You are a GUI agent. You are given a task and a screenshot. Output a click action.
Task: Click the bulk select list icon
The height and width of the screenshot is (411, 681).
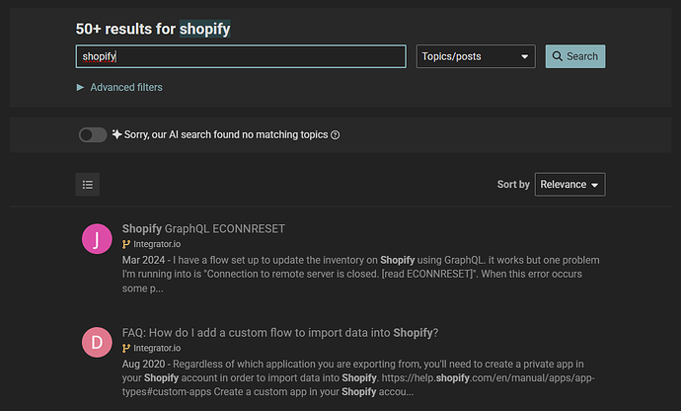pyautogui.click(x=88, y=185)
